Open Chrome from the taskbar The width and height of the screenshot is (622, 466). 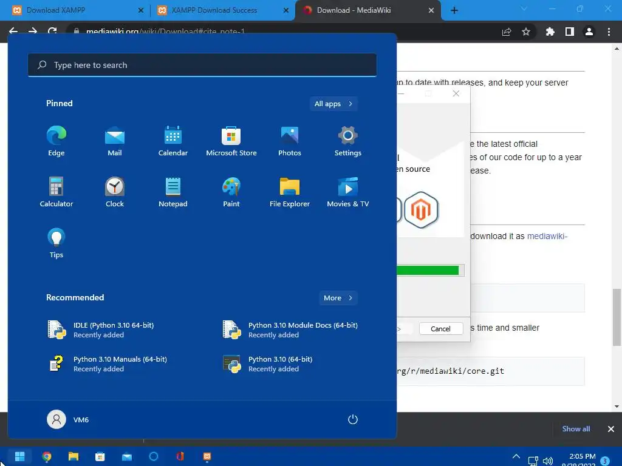point(46,456)
